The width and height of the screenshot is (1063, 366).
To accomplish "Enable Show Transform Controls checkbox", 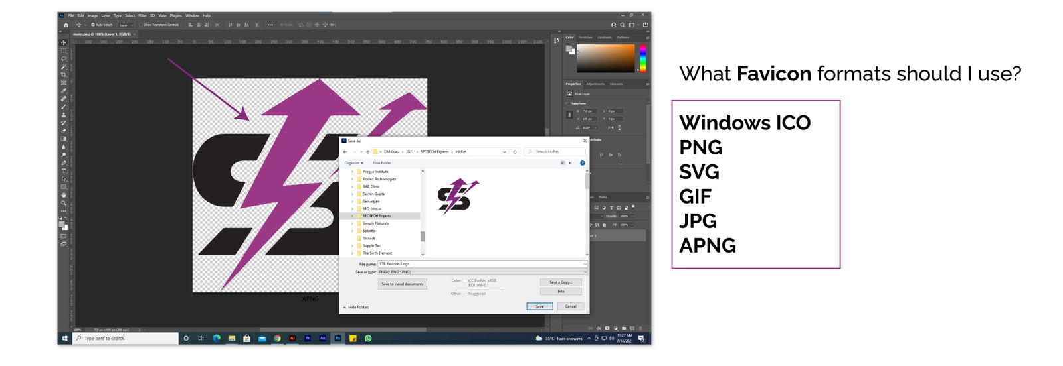I will [x=141, y=25].
